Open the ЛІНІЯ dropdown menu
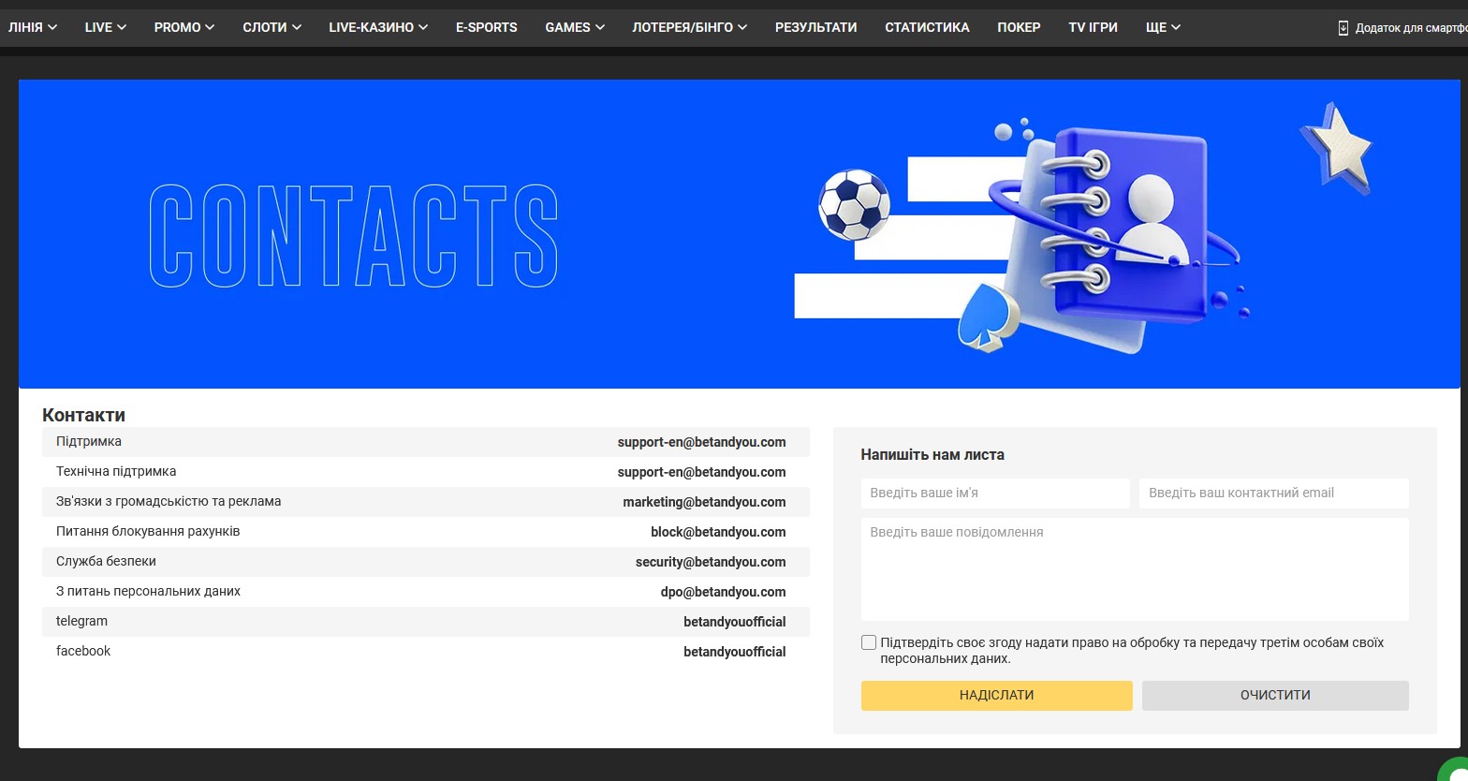Viewport: 1468px width, 781px height. tap(33, 27)
